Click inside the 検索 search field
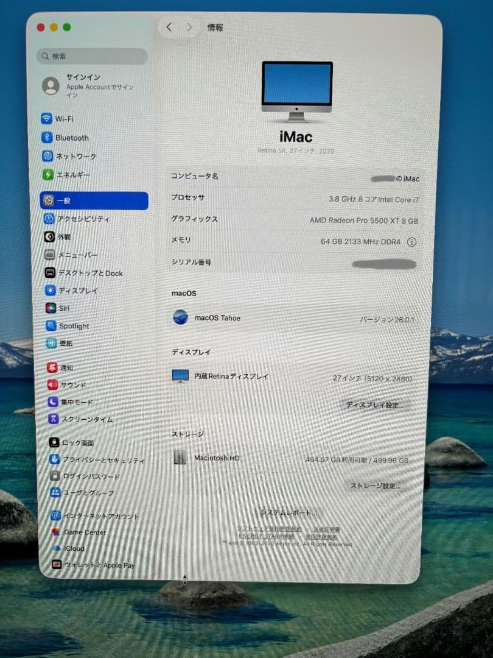493x658 pixels. point(91,56)
